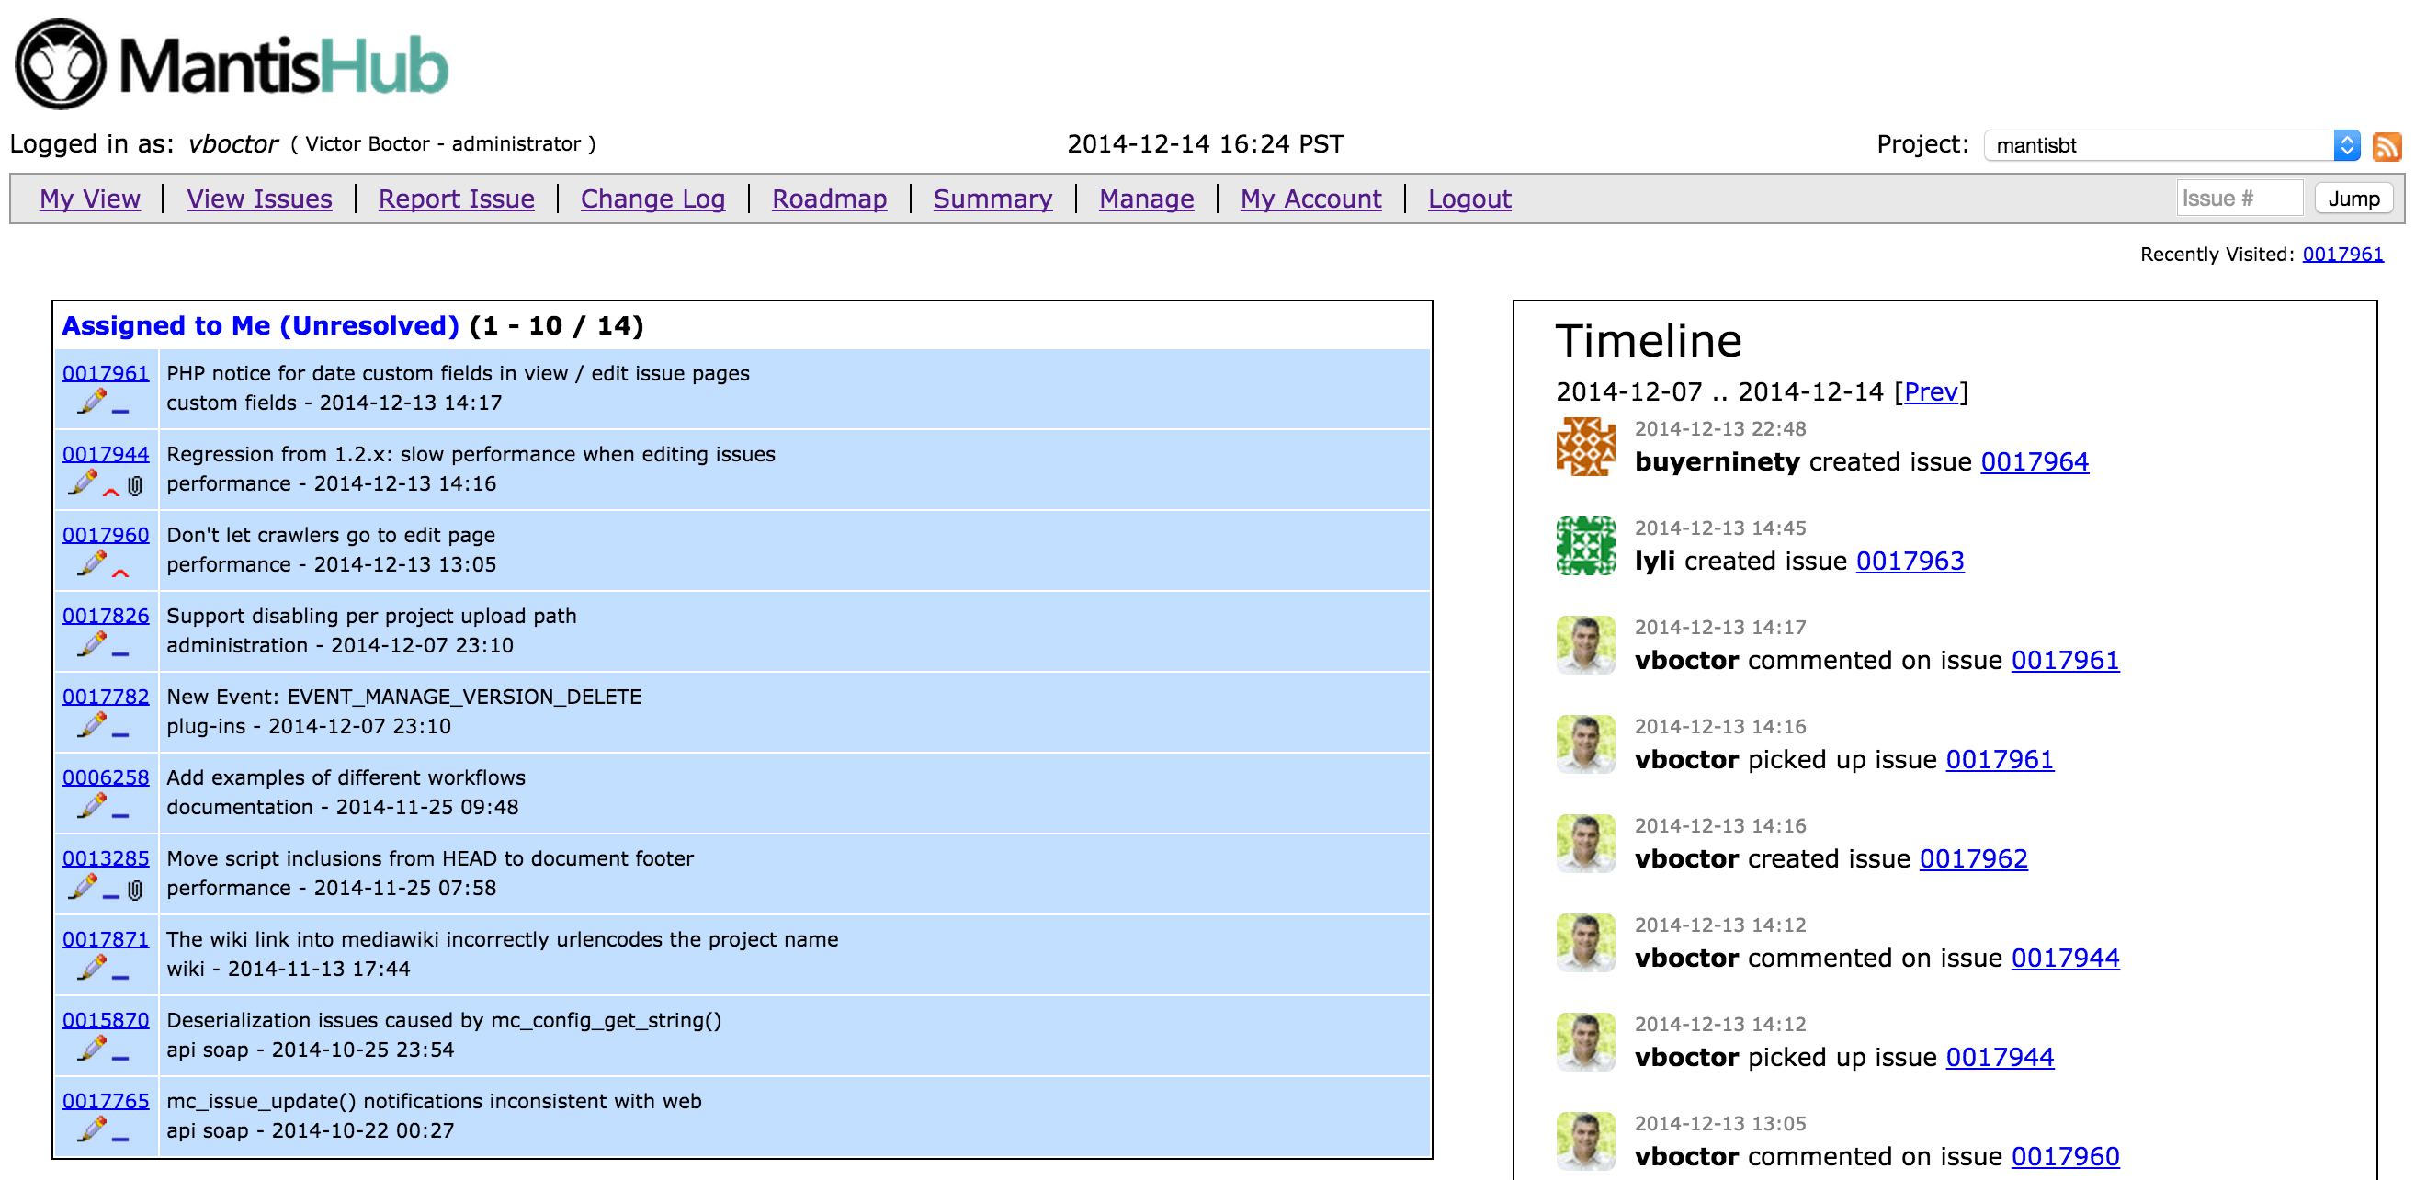Select Report Issue in the menu
The height and width of the screenshot is (1180, 2415).
[x=457, y=199]
